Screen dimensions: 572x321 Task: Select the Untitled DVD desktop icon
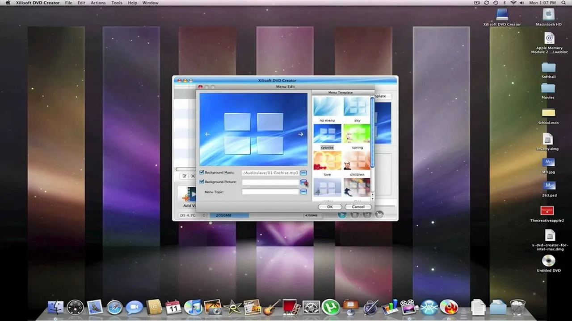point(548,263)
